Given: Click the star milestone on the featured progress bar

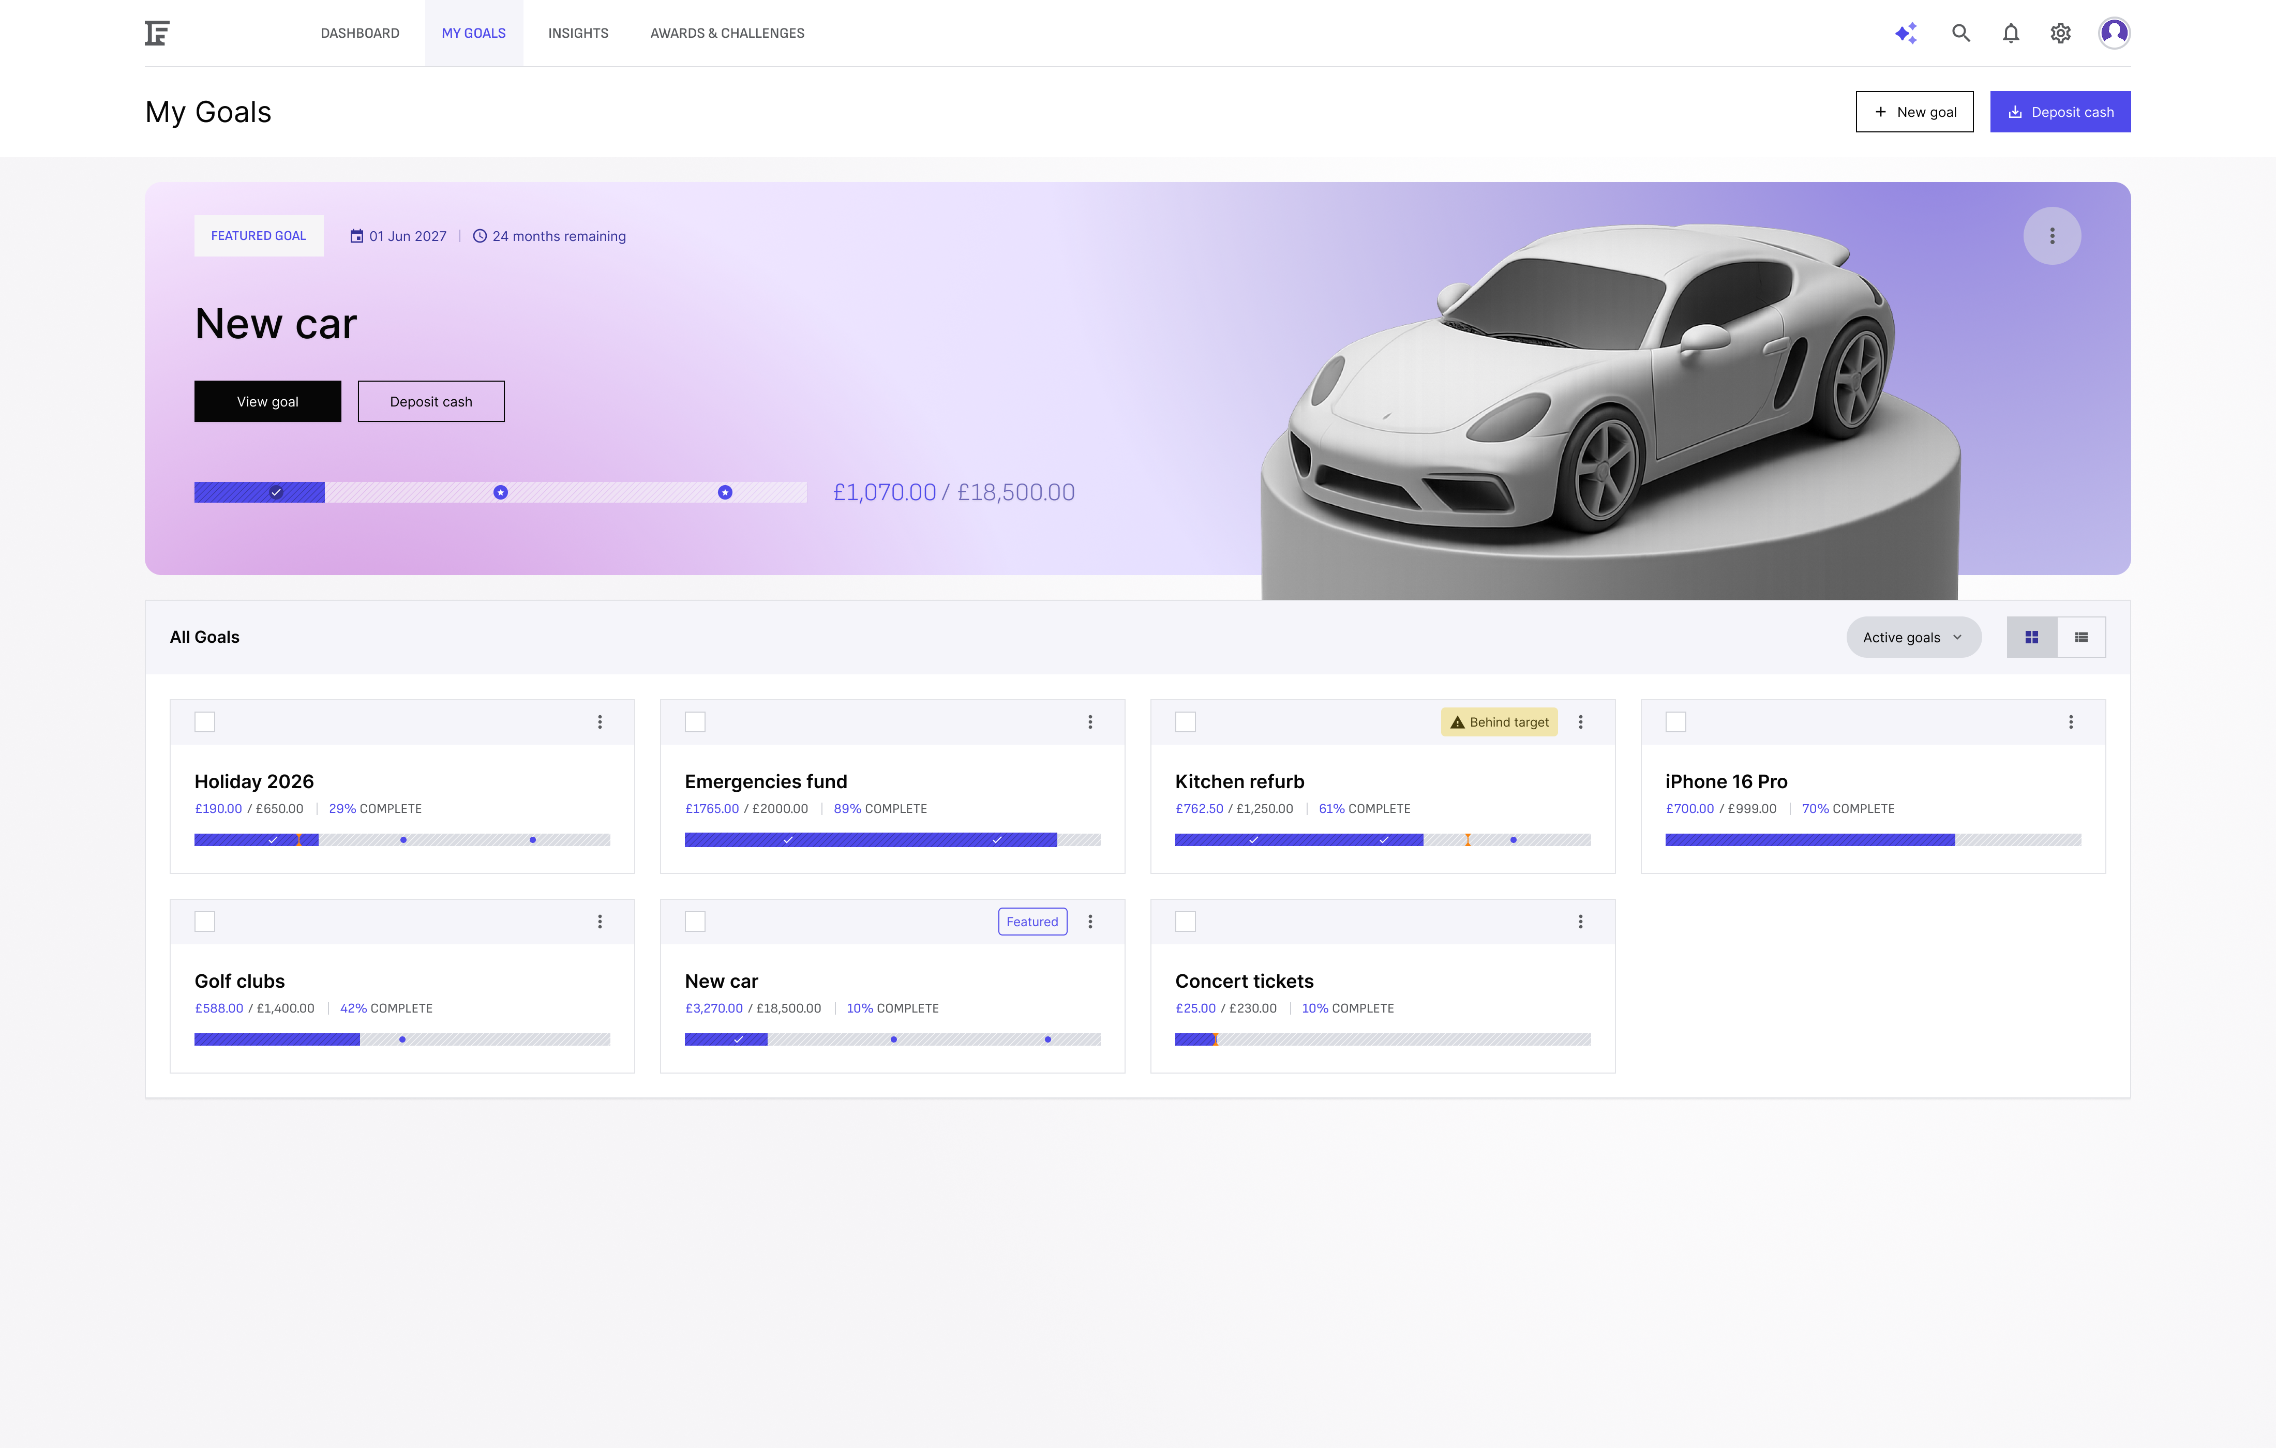Looking at the screenshot, I should [x=501, y=492].
